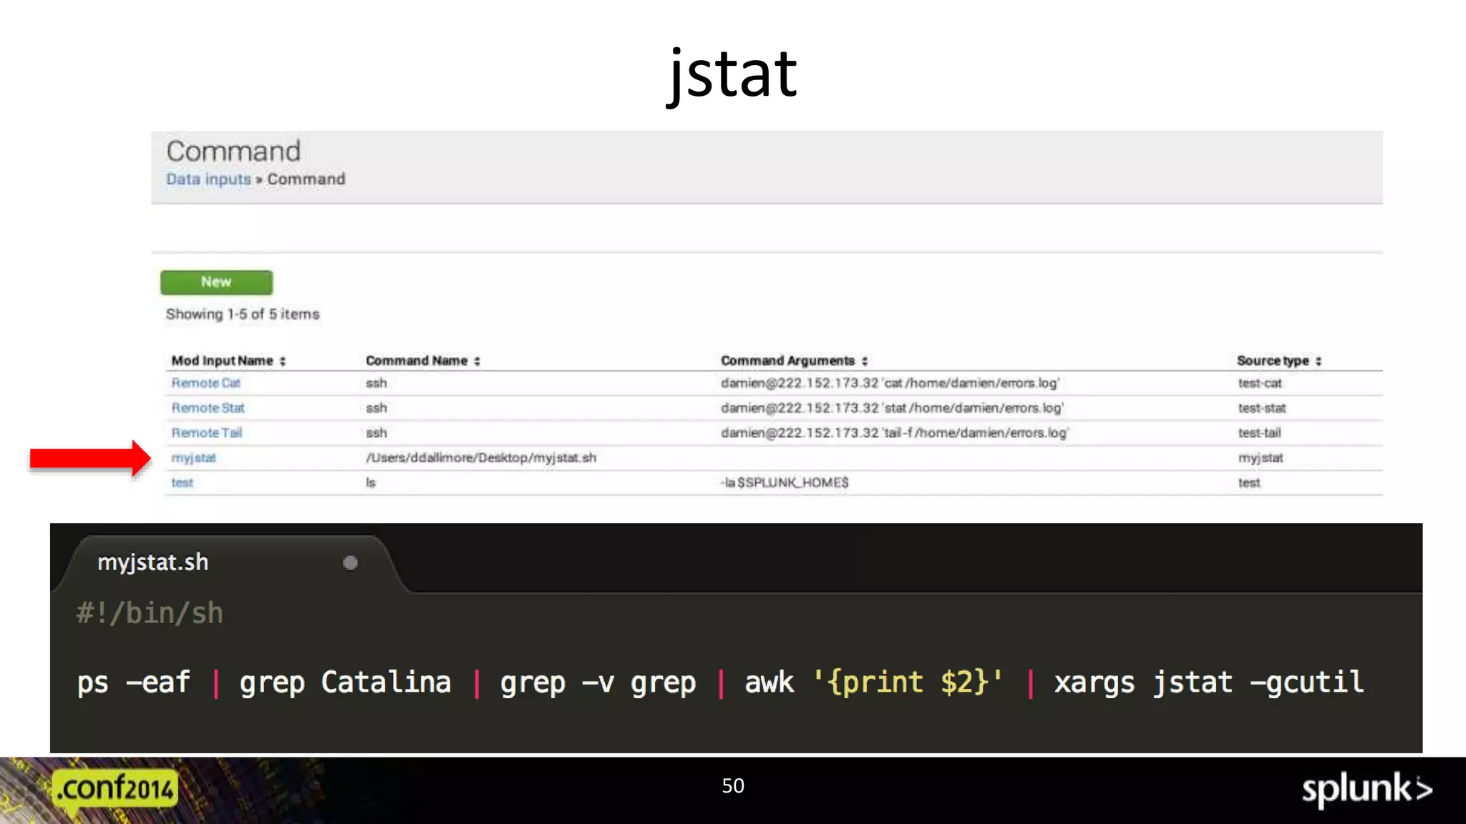Open the Remote Stat mod input
The height and width of the screenshot is (824, 1466).
click(208, 408)
